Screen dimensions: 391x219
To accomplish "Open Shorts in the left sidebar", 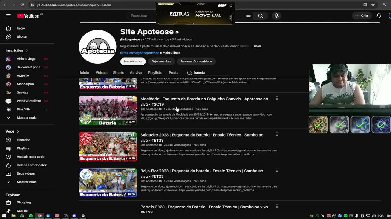I will [x=22, y=36].
